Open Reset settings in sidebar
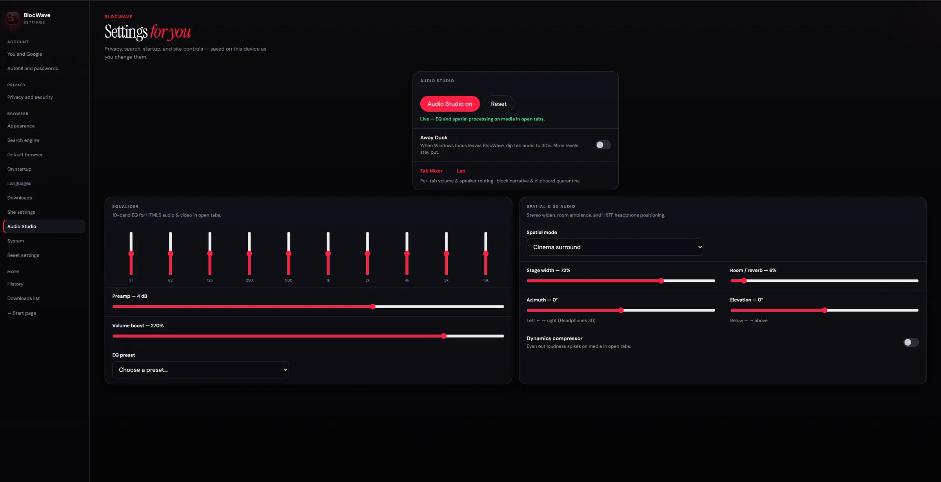941x482 pixels. 44,255
